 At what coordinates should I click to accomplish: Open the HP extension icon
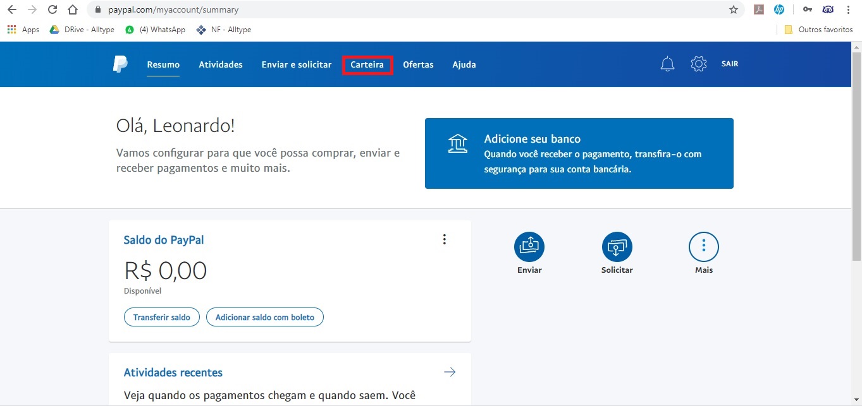[x=779, y=9]
